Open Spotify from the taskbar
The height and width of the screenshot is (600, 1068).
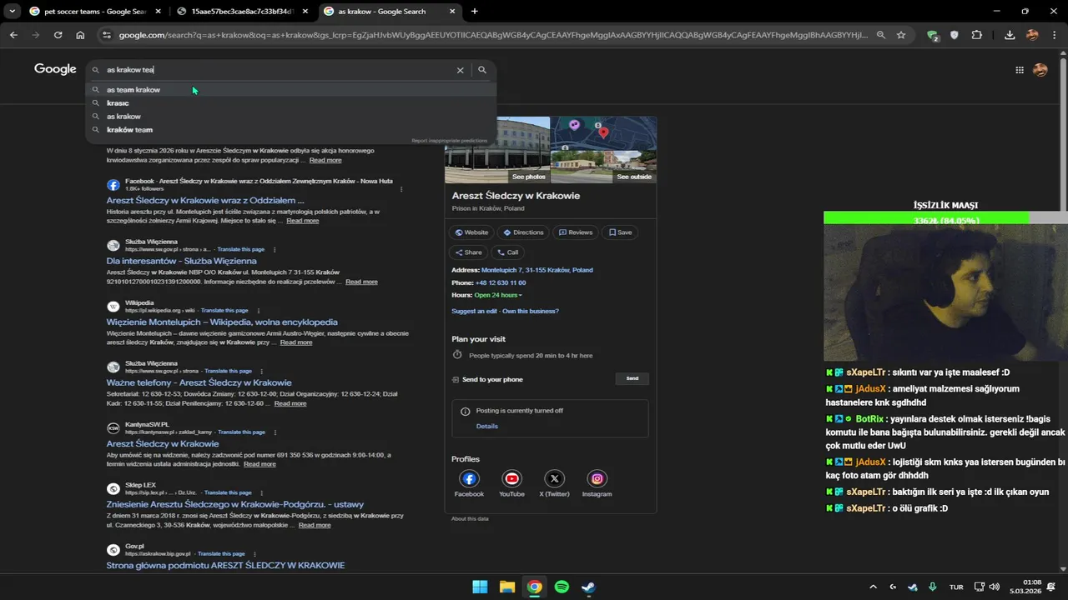coord(562,587)
